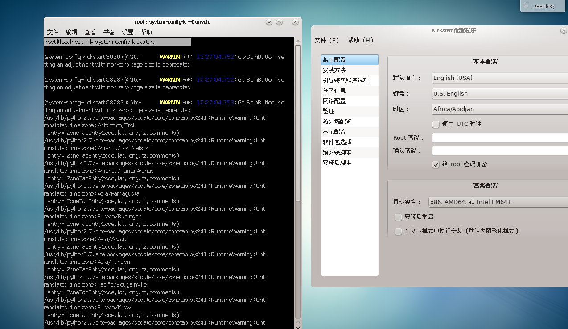Screen dimensions: 568x329
Task: Select 基本配置 in the Kickstart sidebar
Action: point(350,60)
